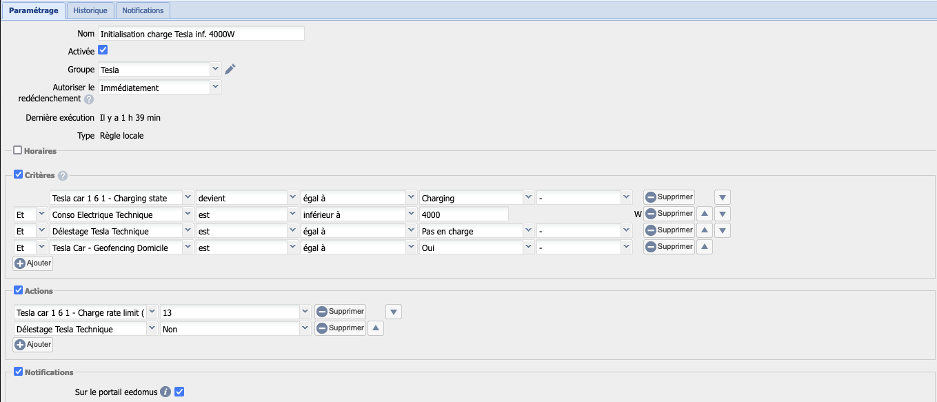The width and height of the screenshot is (937, 402).
Task: Enable the Horaires section checkbox
Action: (x=18, y=150)
